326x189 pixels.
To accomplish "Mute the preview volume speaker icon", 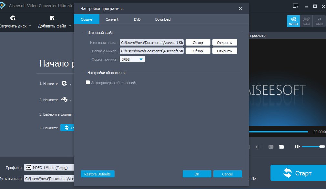I will [297, 147].
